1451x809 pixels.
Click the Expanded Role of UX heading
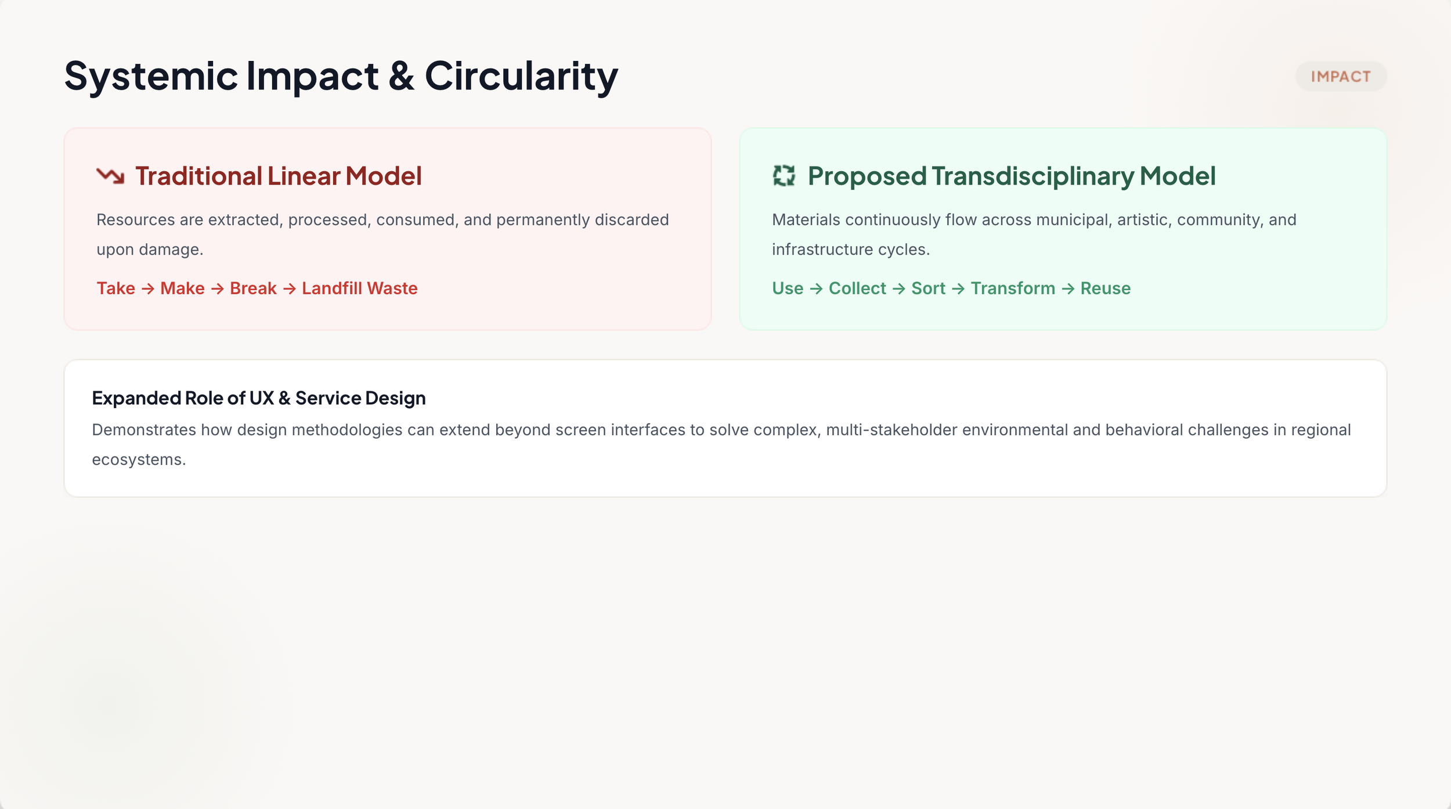point(259,398)
